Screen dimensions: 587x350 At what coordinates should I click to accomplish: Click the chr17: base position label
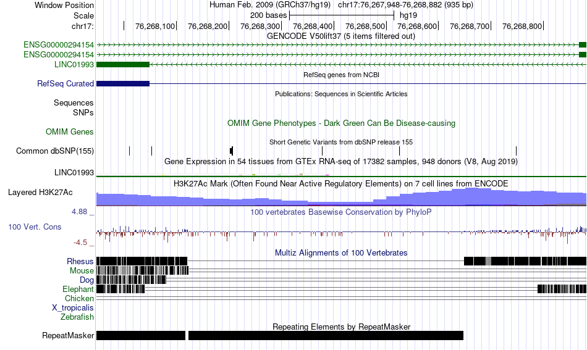click(x=82, y=26)
